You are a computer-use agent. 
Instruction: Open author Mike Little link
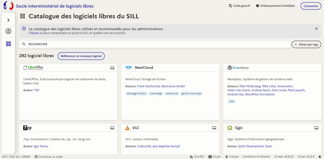pos(269,86)
